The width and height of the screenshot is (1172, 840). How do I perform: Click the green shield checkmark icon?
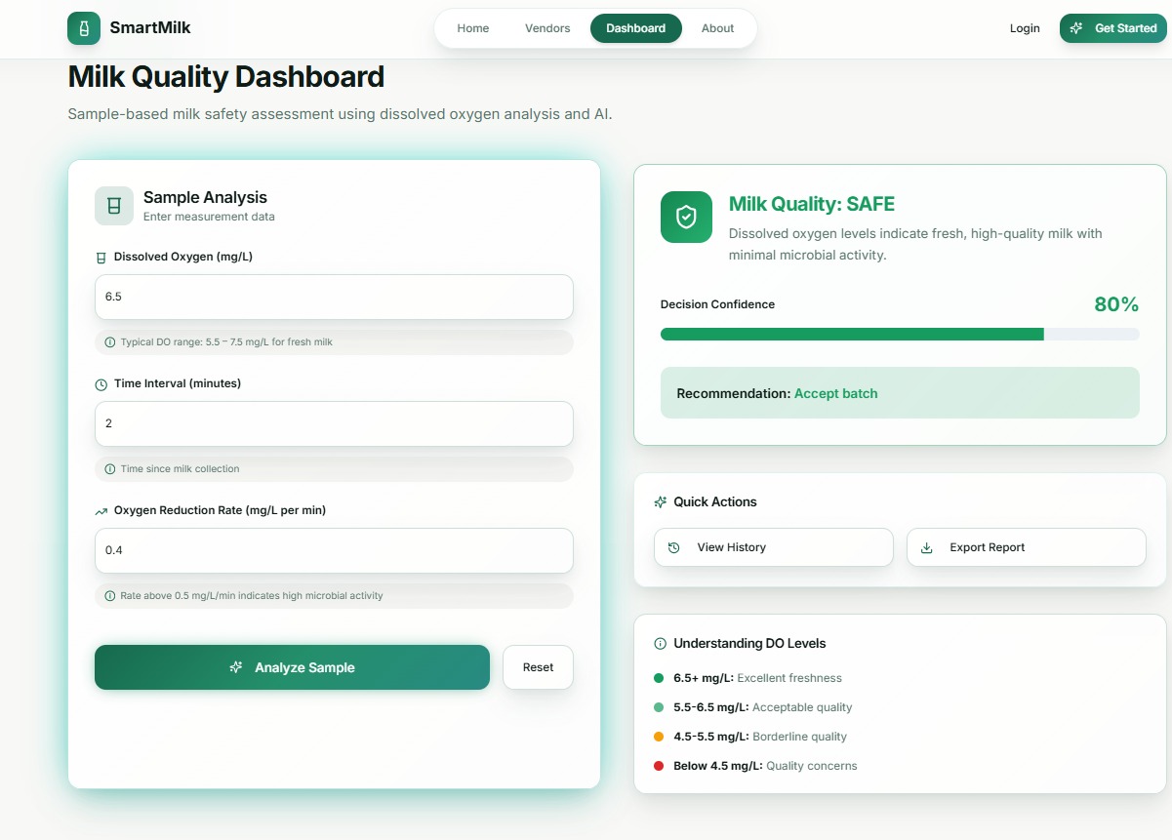(x=686, y=217)
